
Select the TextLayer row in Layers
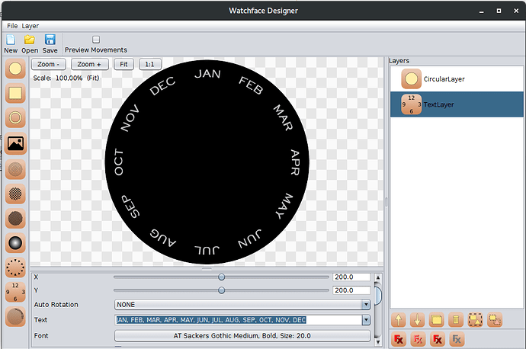[457, 104]
